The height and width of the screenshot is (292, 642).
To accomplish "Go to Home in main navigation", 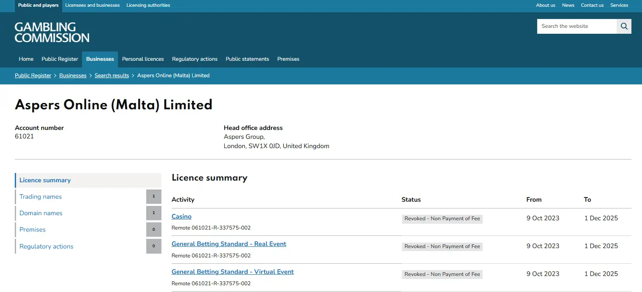I will (x=26, y=59).
